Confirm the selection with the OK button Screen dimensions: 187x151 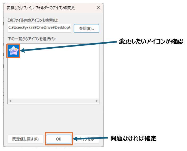click(x=59, y=139)
